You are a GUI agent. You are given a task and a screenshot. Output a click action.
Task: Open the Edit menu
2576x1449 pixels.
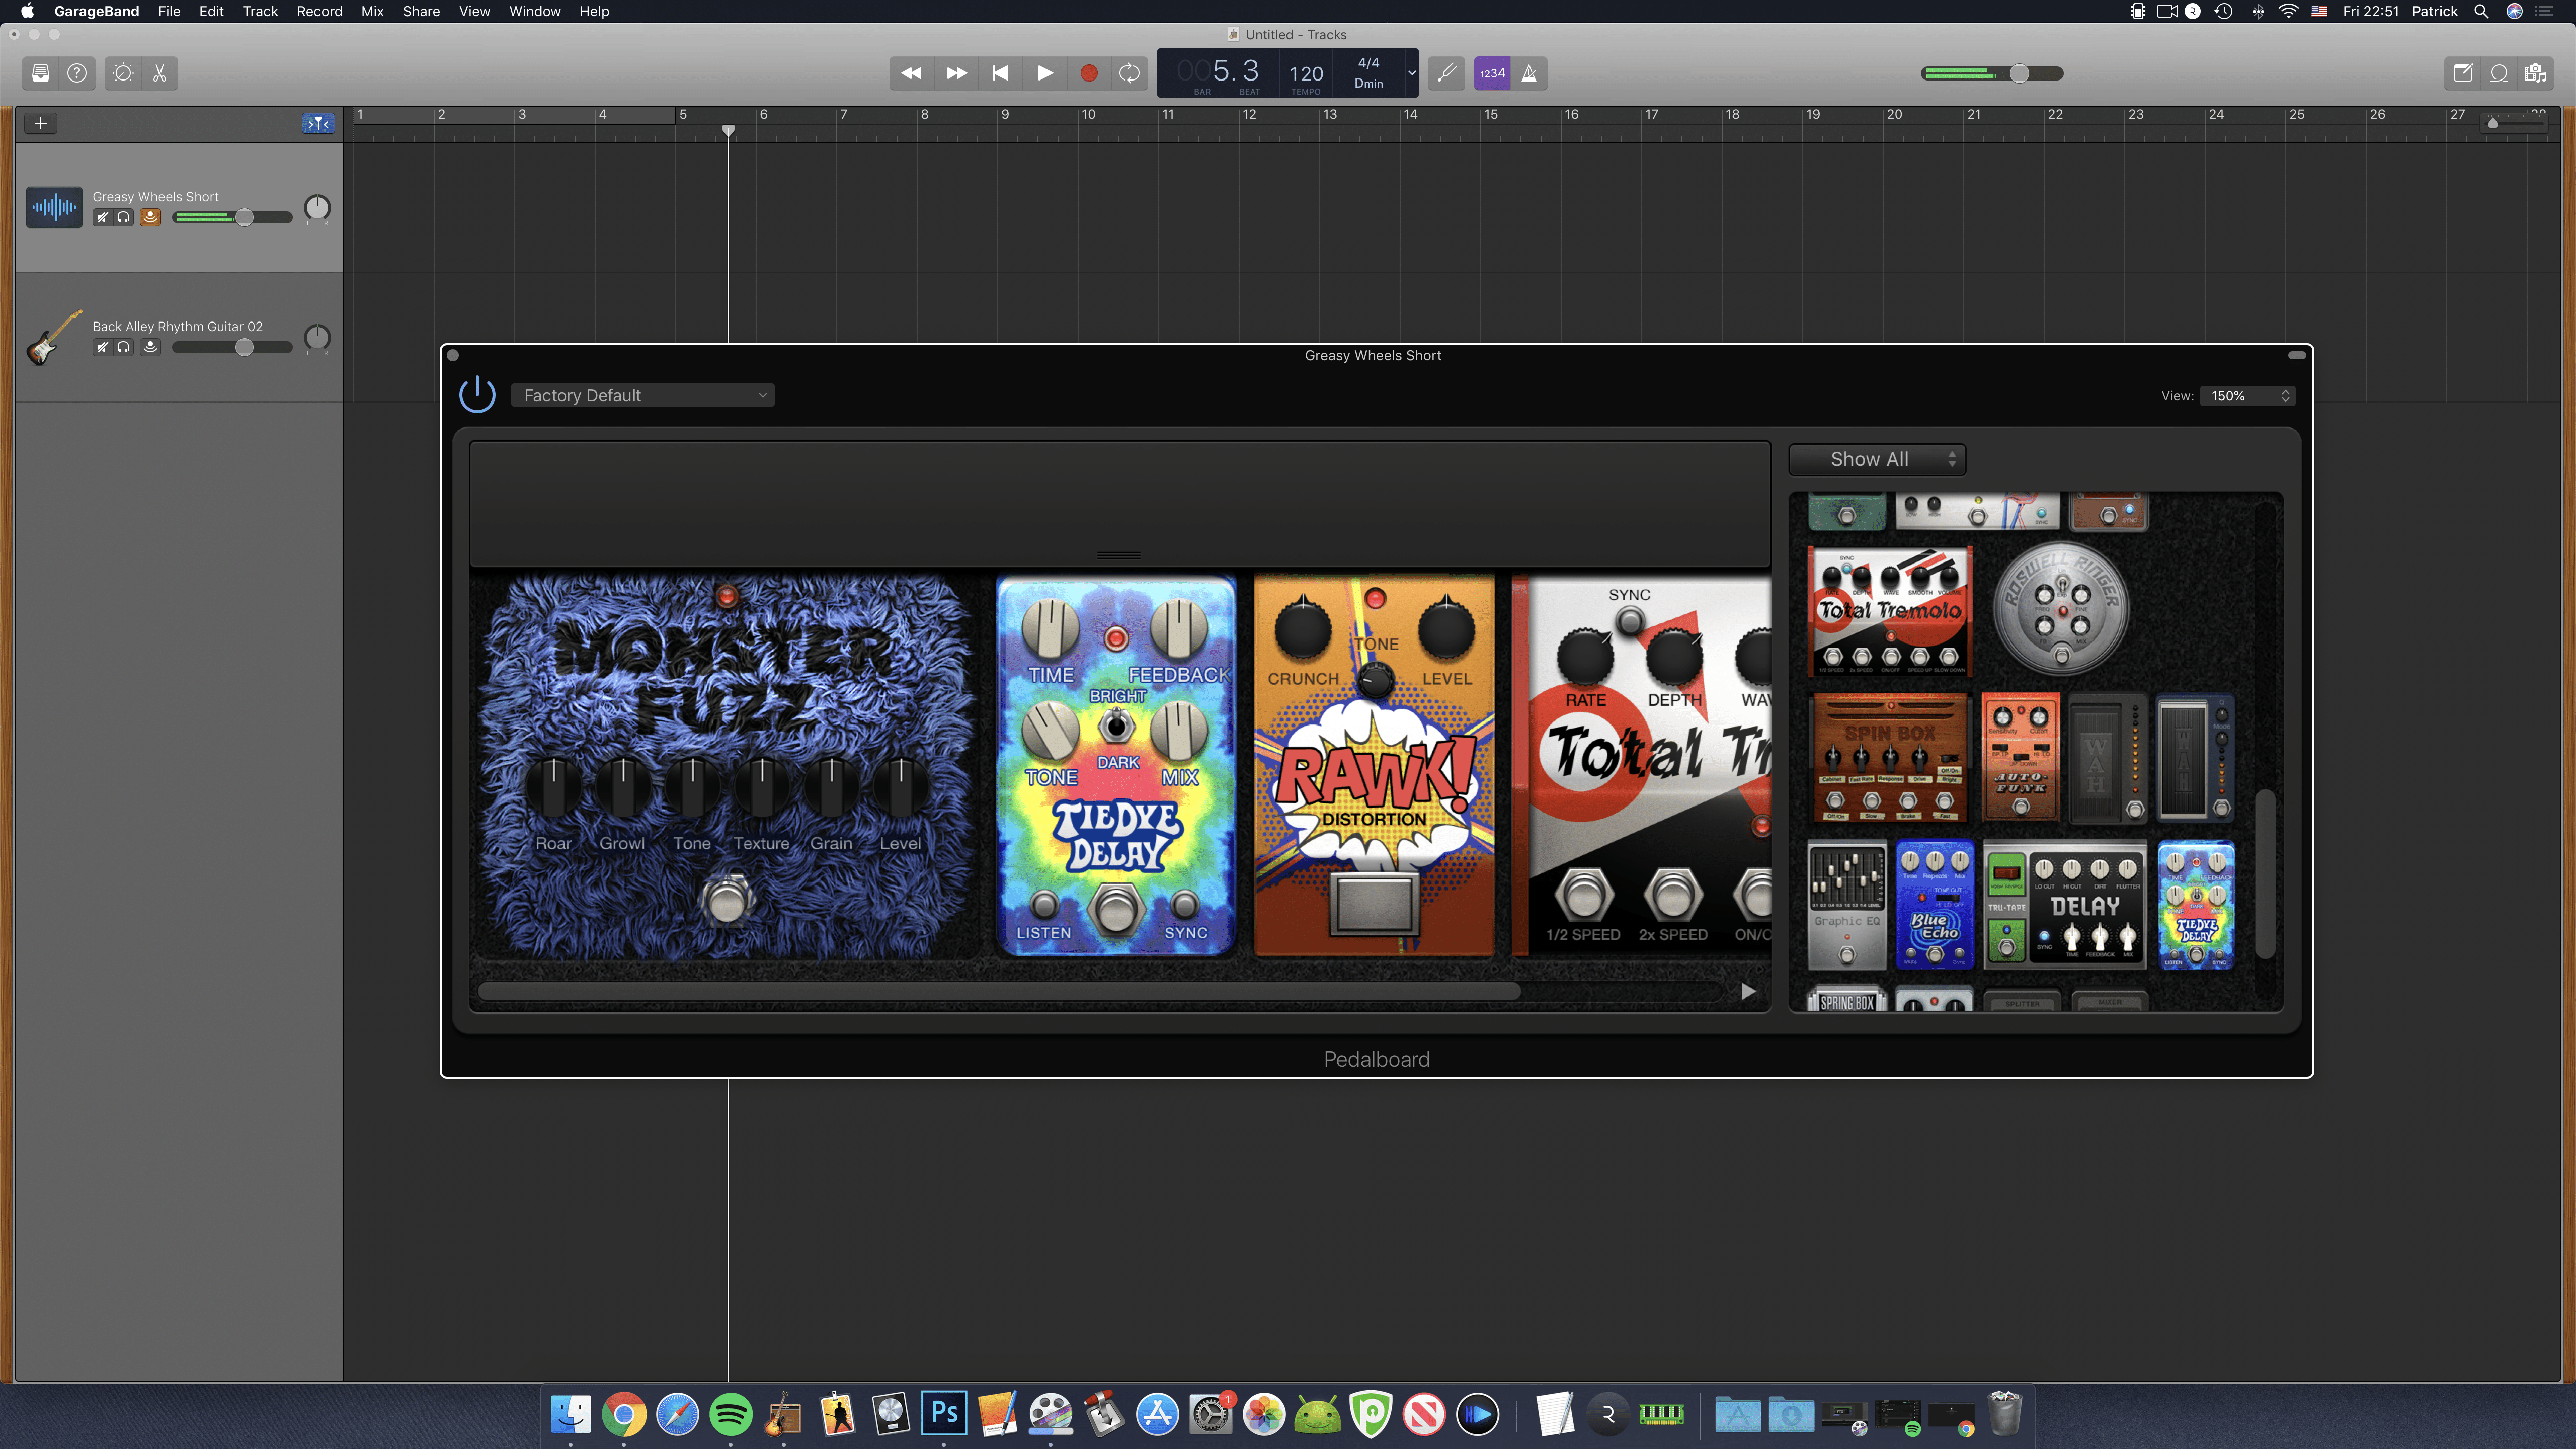pos(211,11)
